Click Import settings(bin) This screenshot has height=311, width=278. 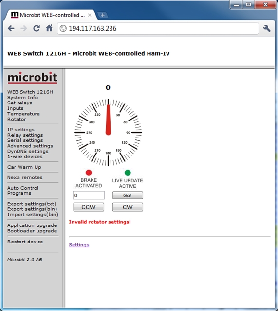(x=33, y=215)
